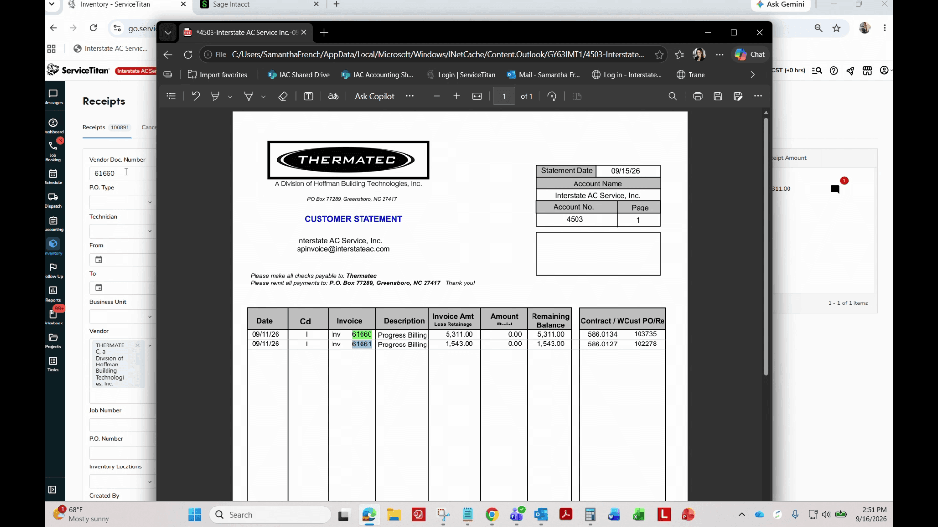Click the chat message icon with notification badge

[835, 189]
